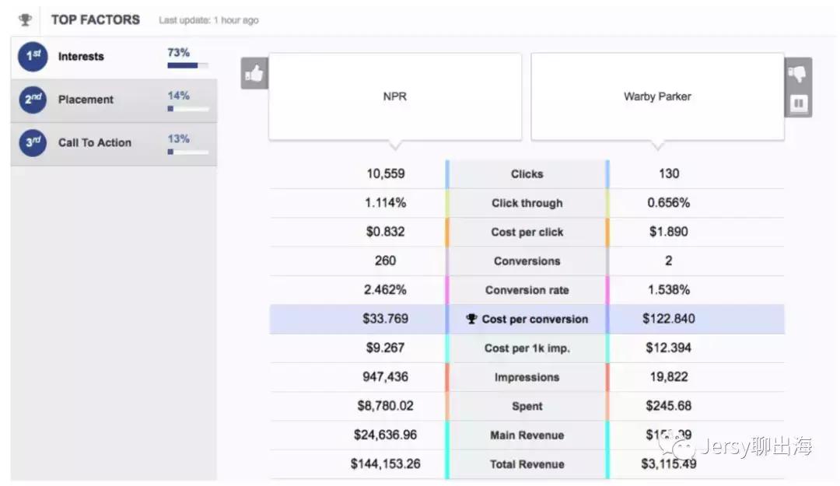Click Warby Parker spent value $245.68
The width and height of the screenshot is (840, 486).
(x=669, y=406)
